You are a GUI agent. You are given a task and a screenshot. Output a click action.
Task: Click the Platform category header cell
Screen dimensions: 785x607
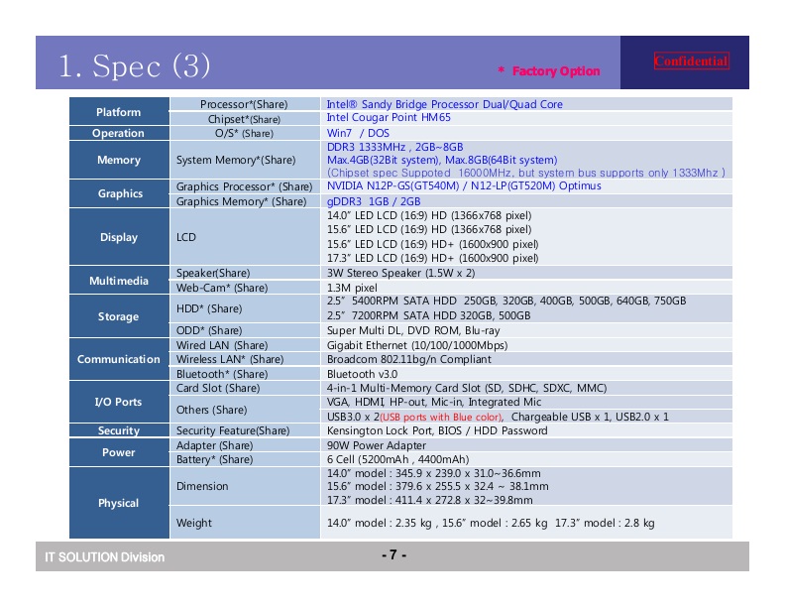pos(119,112)
